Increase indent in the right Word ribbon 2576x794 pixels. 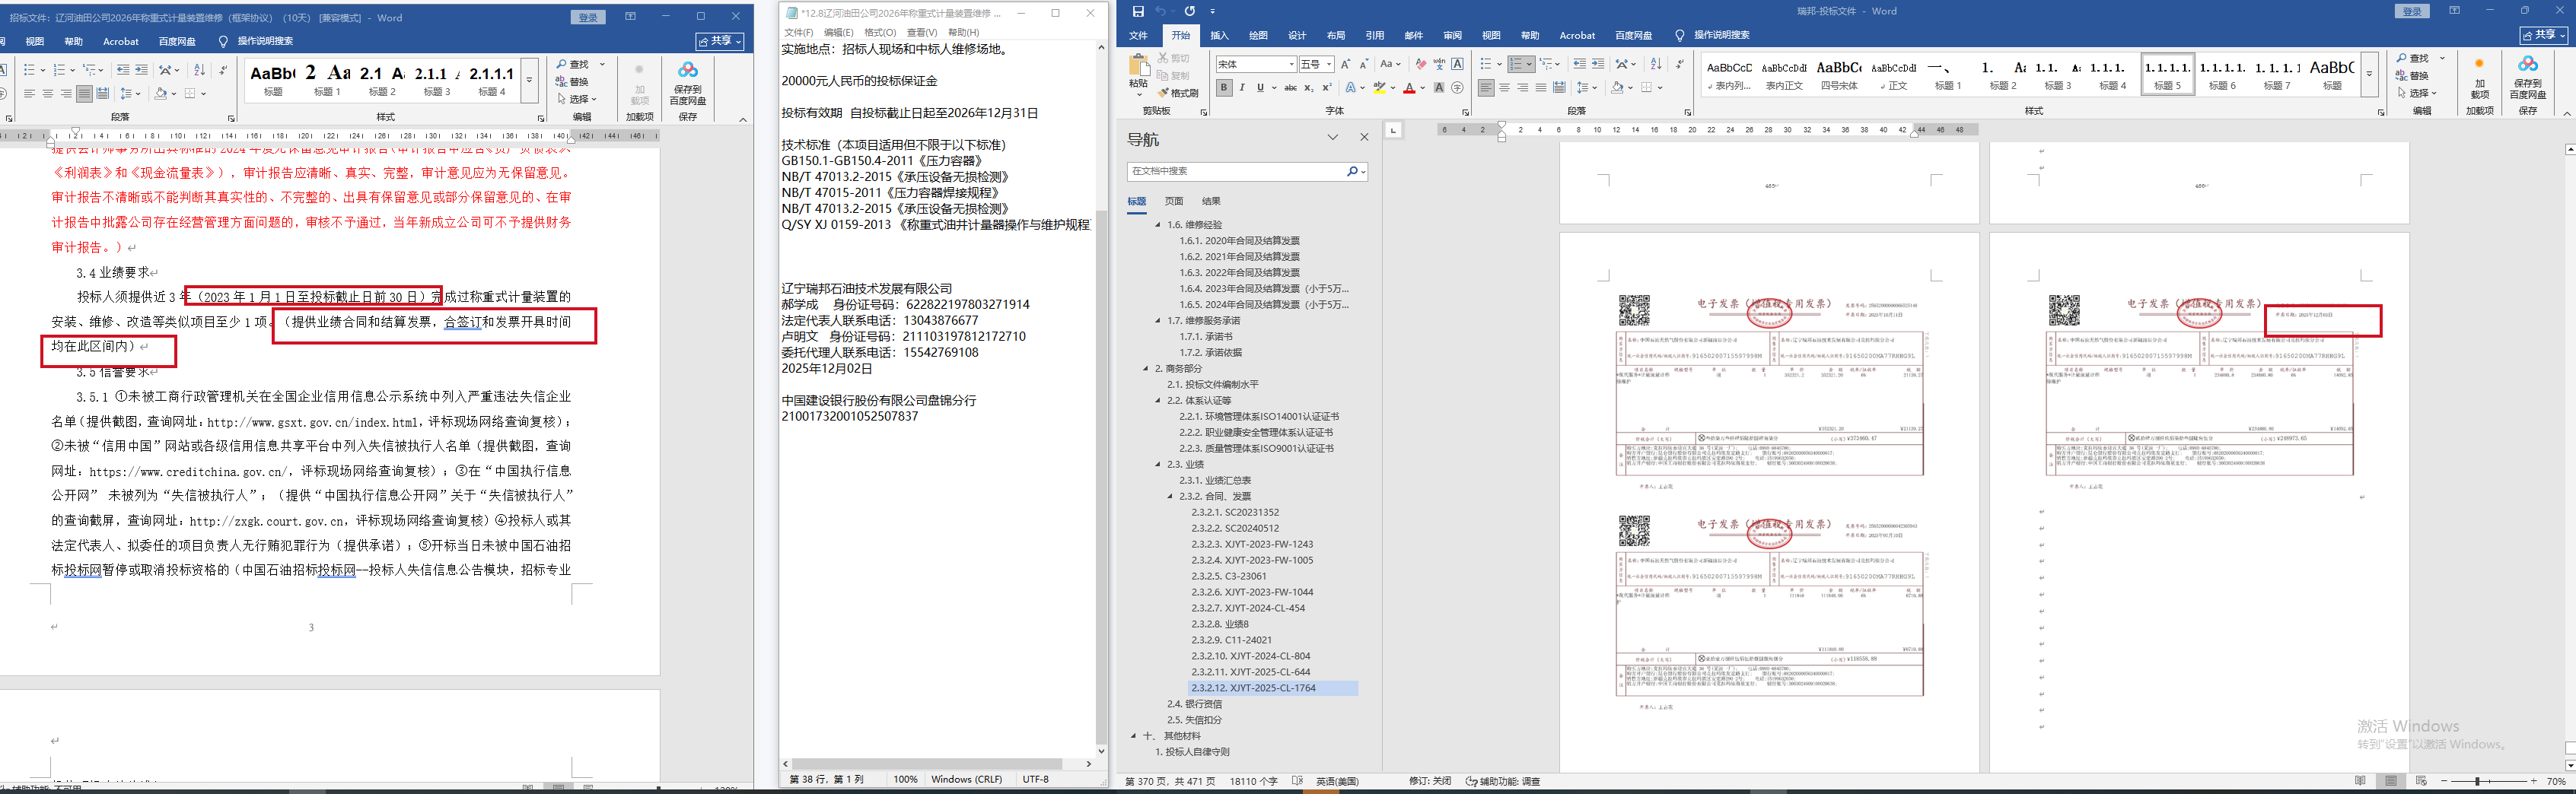tap(1598, 64)
